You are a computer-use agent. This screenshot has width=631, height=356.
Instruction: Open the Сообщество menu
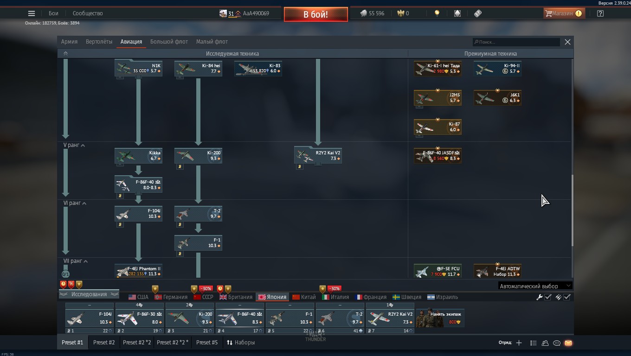coord(88,13)
